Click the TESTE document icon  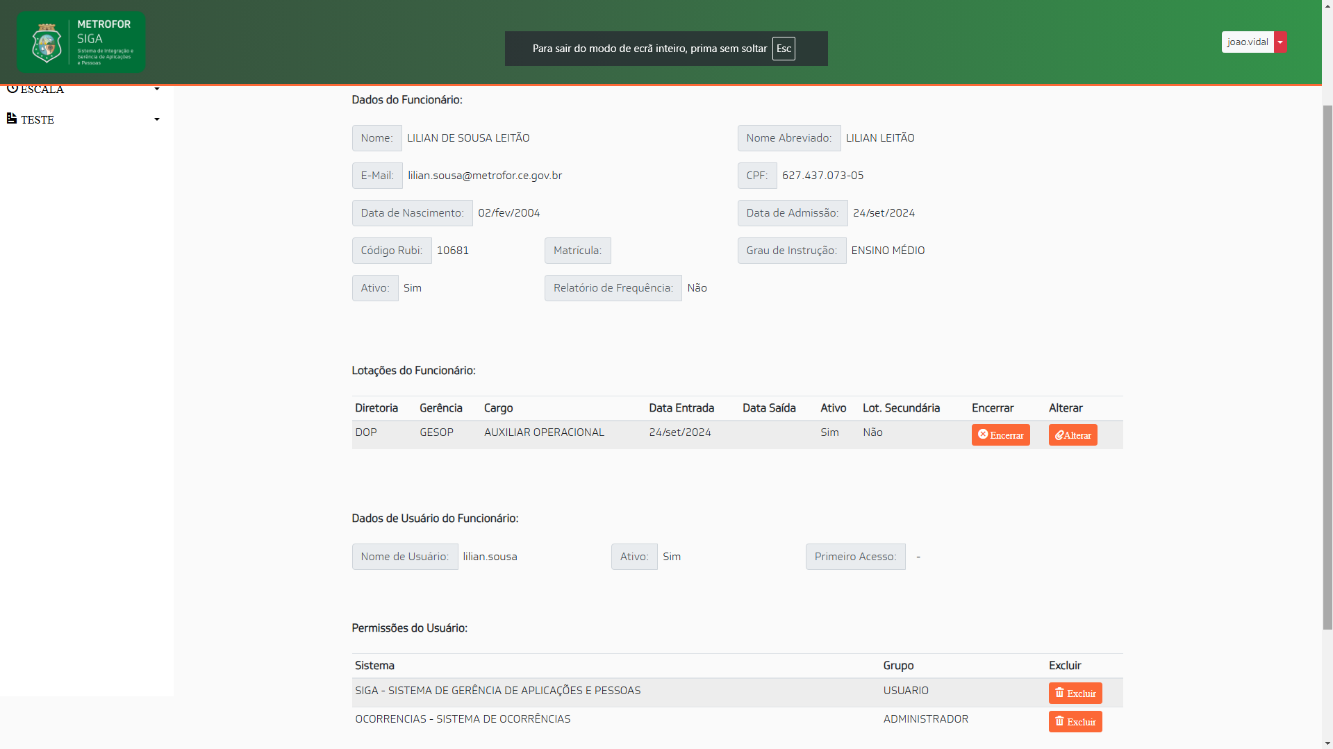click(12, 119)
